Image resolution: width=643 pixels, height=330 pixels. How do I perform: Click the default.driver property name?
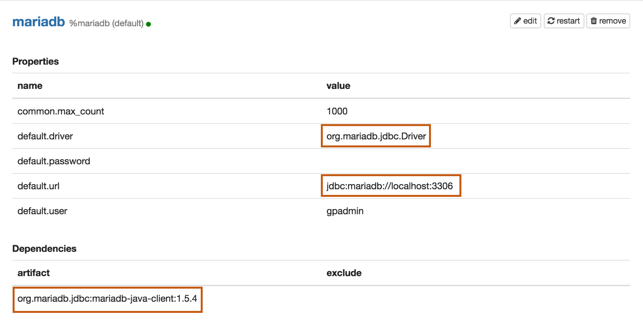45,136
